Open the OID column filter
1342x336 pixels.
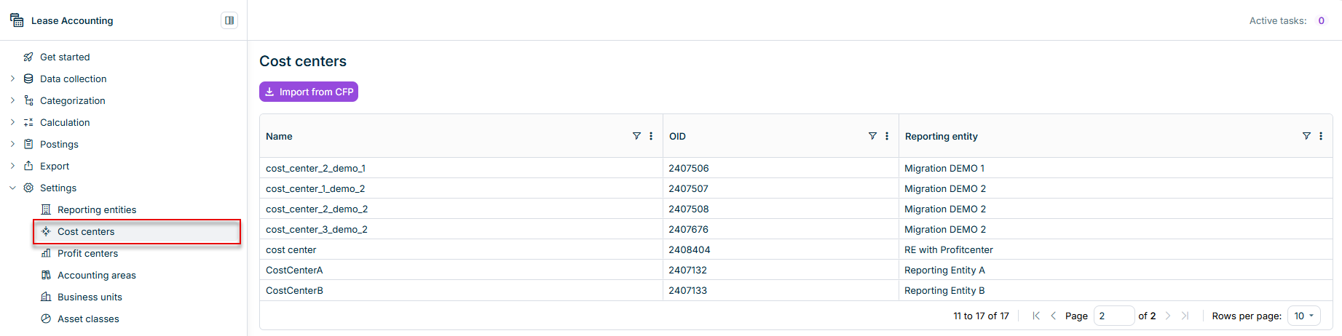pos(872,136)
